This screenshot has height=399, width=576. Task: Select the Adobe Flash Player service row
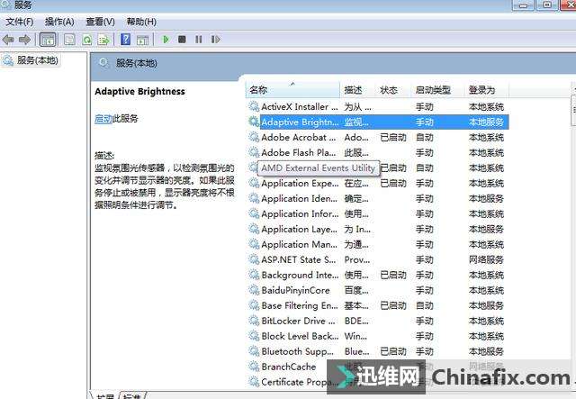tap(378, 152)
